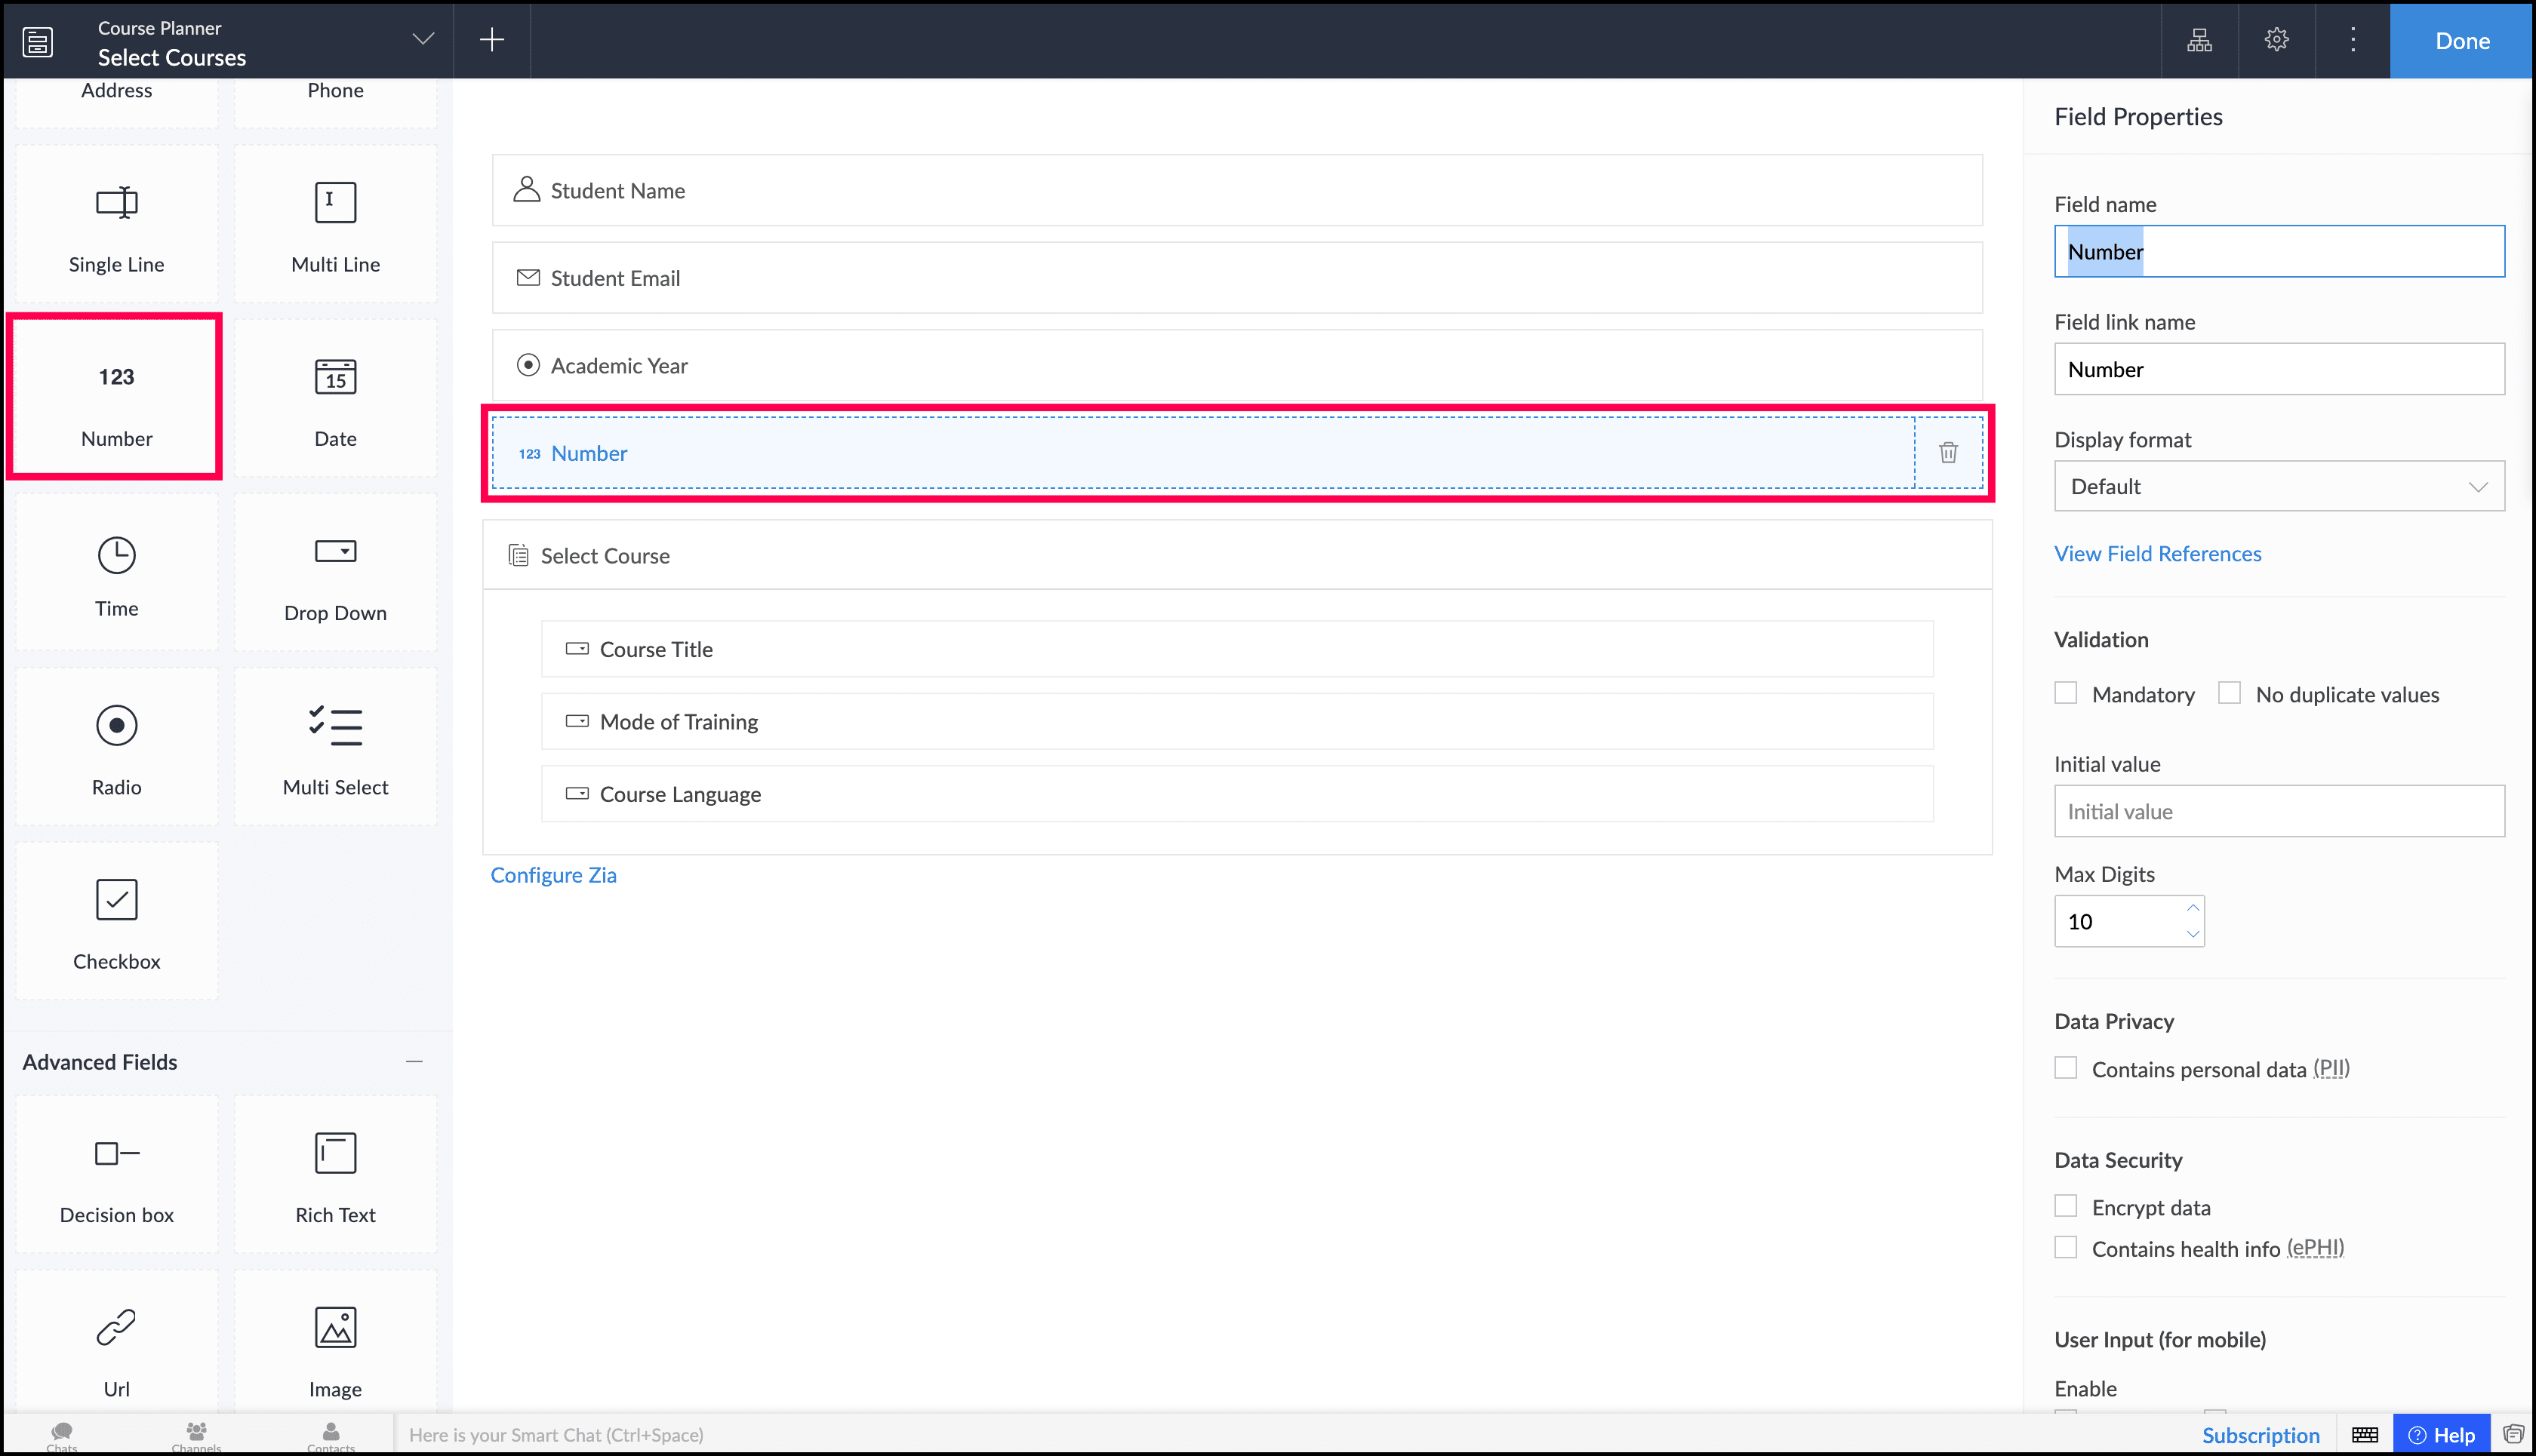Click the blue Done button
The image size is (2536, 1456).
[x=2461, y=41]
